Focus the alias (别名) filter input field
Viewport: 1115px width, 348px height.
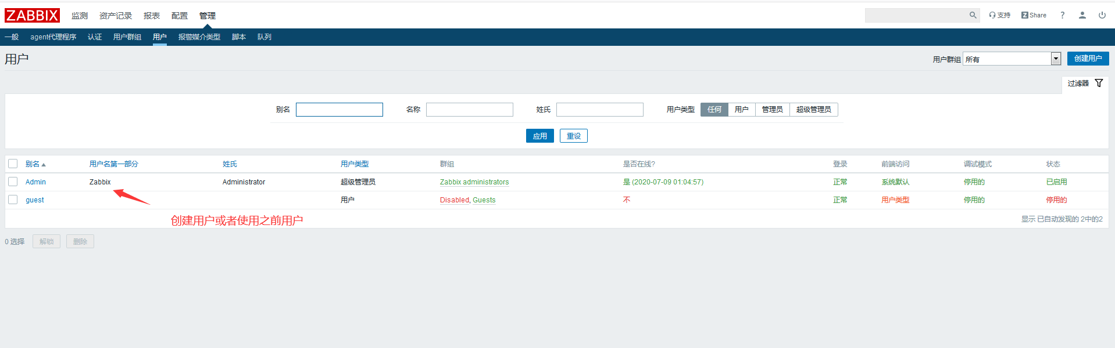point(339,110)
